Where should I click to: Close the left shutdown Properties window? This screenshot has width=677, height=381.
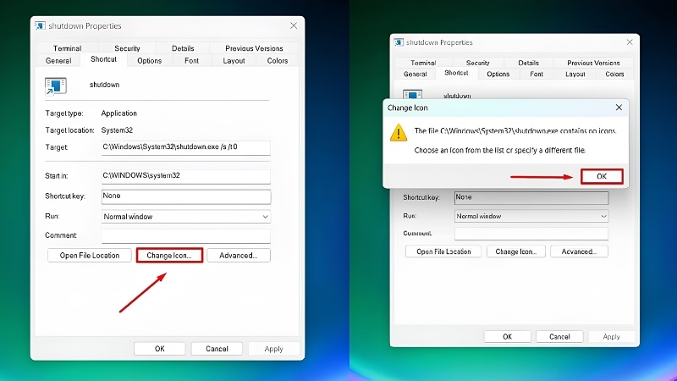coord(294,26)
